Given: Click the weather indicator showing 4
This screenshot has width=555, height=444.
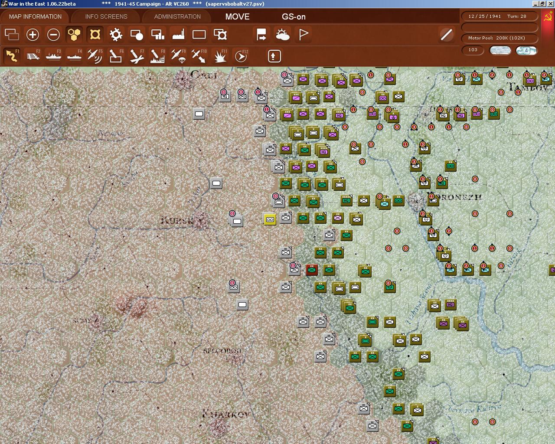Looking at the screenshot, I should click(x=526, y=50).
